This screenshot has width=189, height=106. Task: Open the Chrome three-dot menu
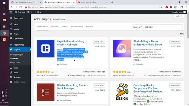coord(186,7)
